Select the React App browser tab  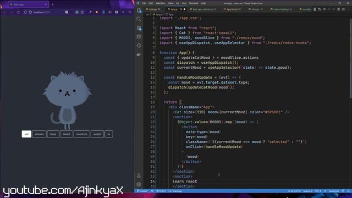(x=28, y=4)
